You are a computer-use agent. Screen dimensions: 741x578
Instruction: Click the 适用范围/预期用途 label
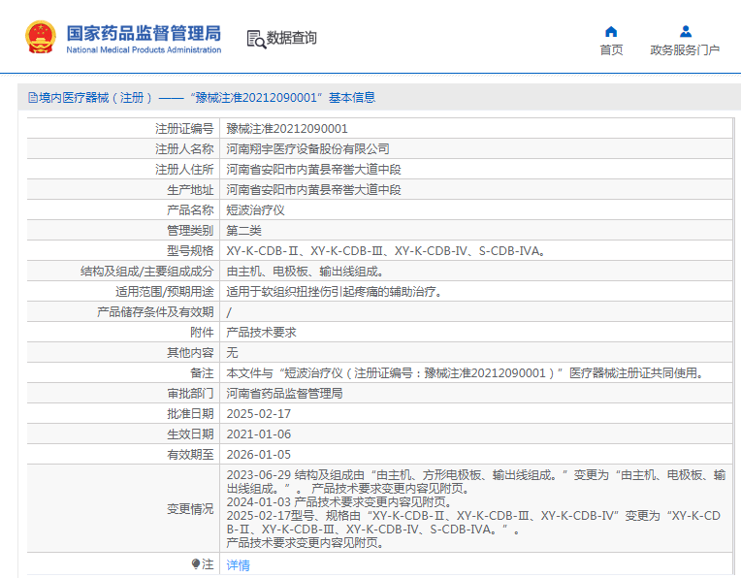(165, 292)
